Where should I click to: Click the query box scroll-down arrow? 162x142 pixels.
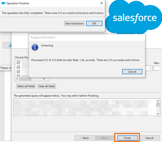pyautogui.click(x=158, y=113)
